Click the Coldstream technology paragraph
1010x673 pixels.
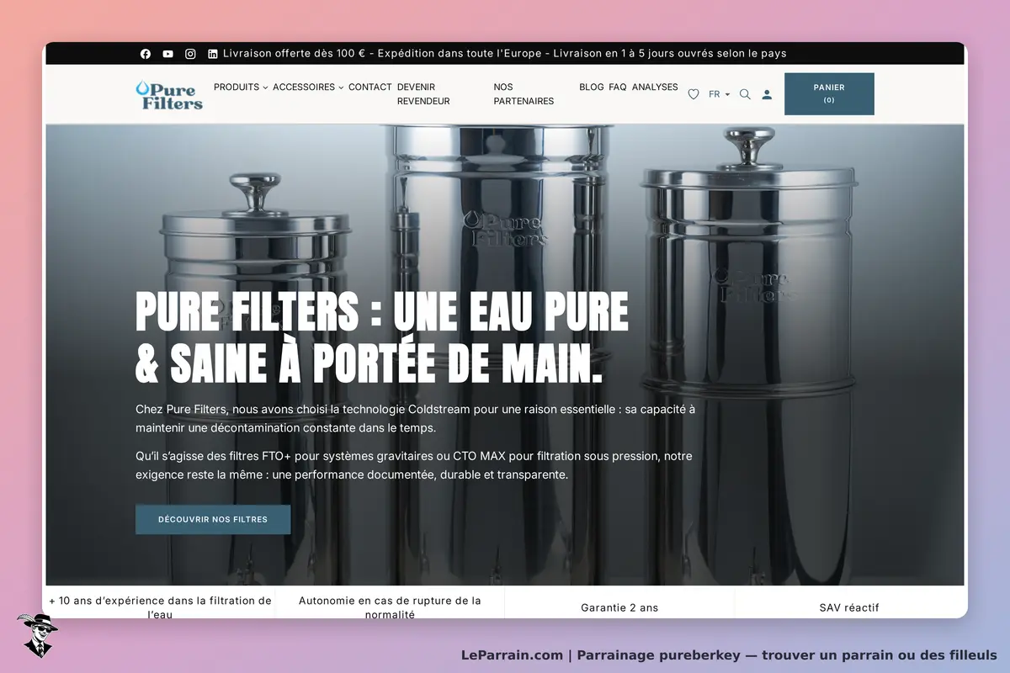[x=416, y=418]
